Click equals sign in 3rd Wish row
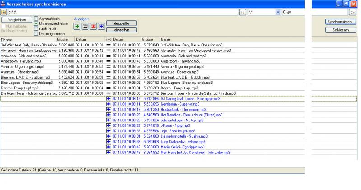This screenshot has height=190, width=361. (x=108, y=45)
